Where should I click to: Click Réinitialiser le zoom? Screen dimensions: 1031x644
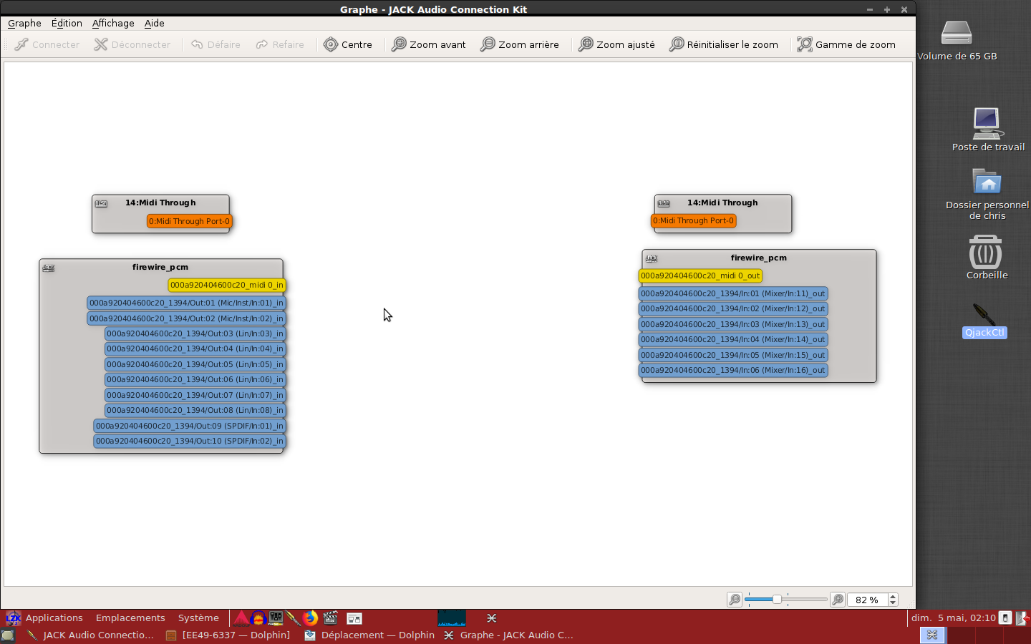(x=724, y=44)
